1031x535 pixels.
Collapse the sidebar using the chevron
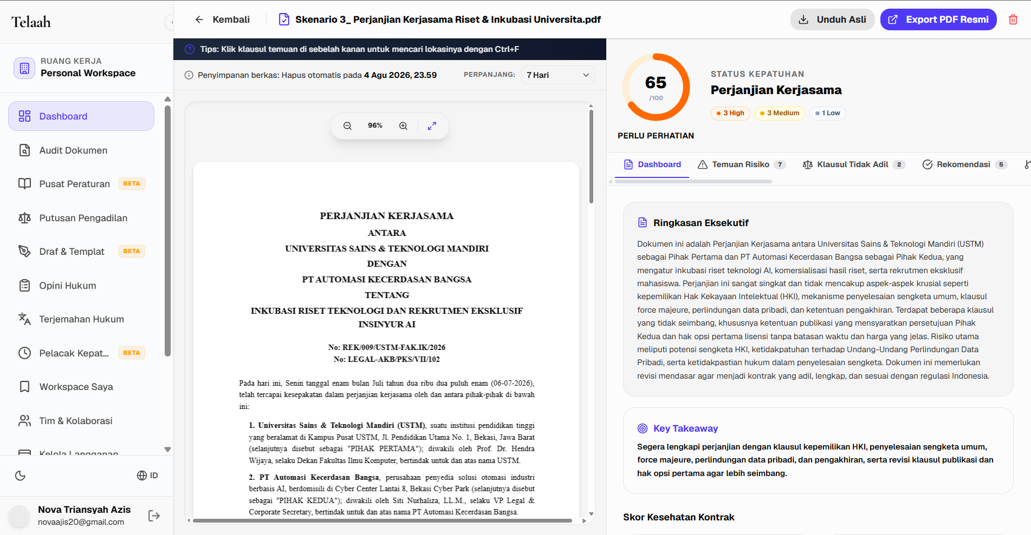(x=170, y=22)
